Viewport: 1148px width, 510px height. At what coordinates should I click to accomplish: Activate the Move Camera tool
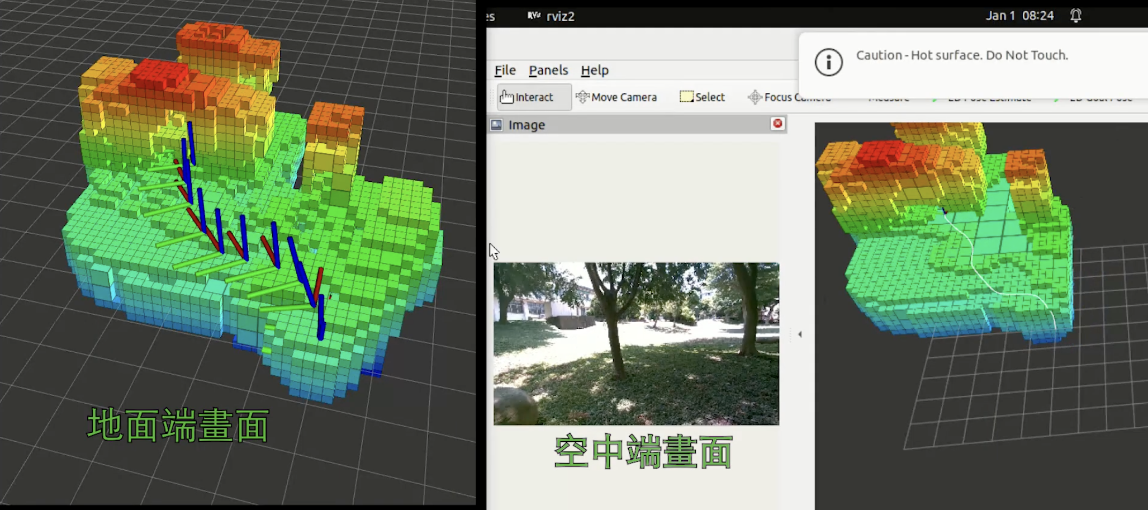616,97
